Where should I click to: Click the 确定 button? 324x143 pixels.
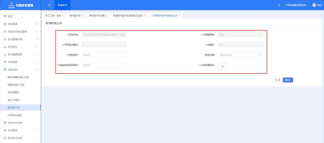click(x=288, y=80)
